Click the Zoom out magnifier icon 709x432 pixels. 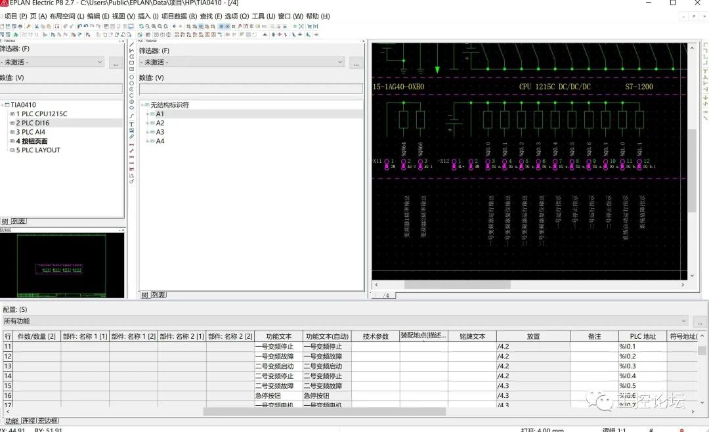pyautogui.click(x=160, y=26)
